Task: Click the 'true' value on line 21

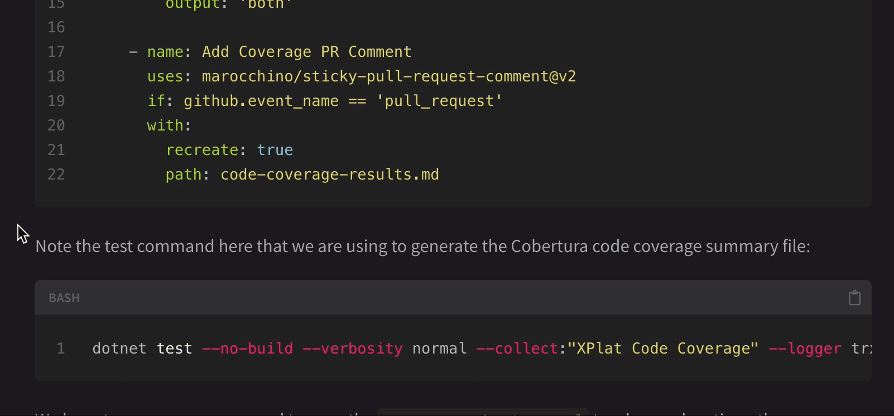Action: click(275, 150)
